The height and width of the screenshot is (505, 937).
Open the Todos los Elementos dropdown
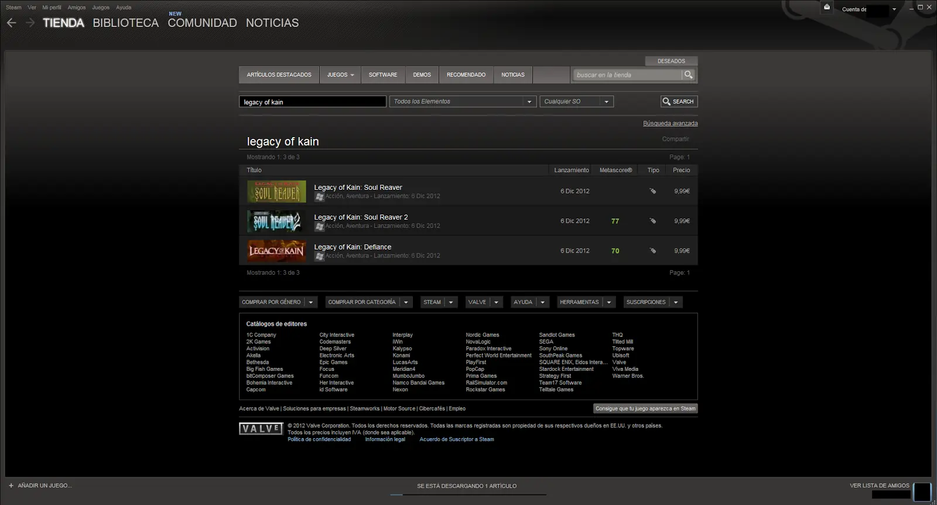tap(463, 101)
